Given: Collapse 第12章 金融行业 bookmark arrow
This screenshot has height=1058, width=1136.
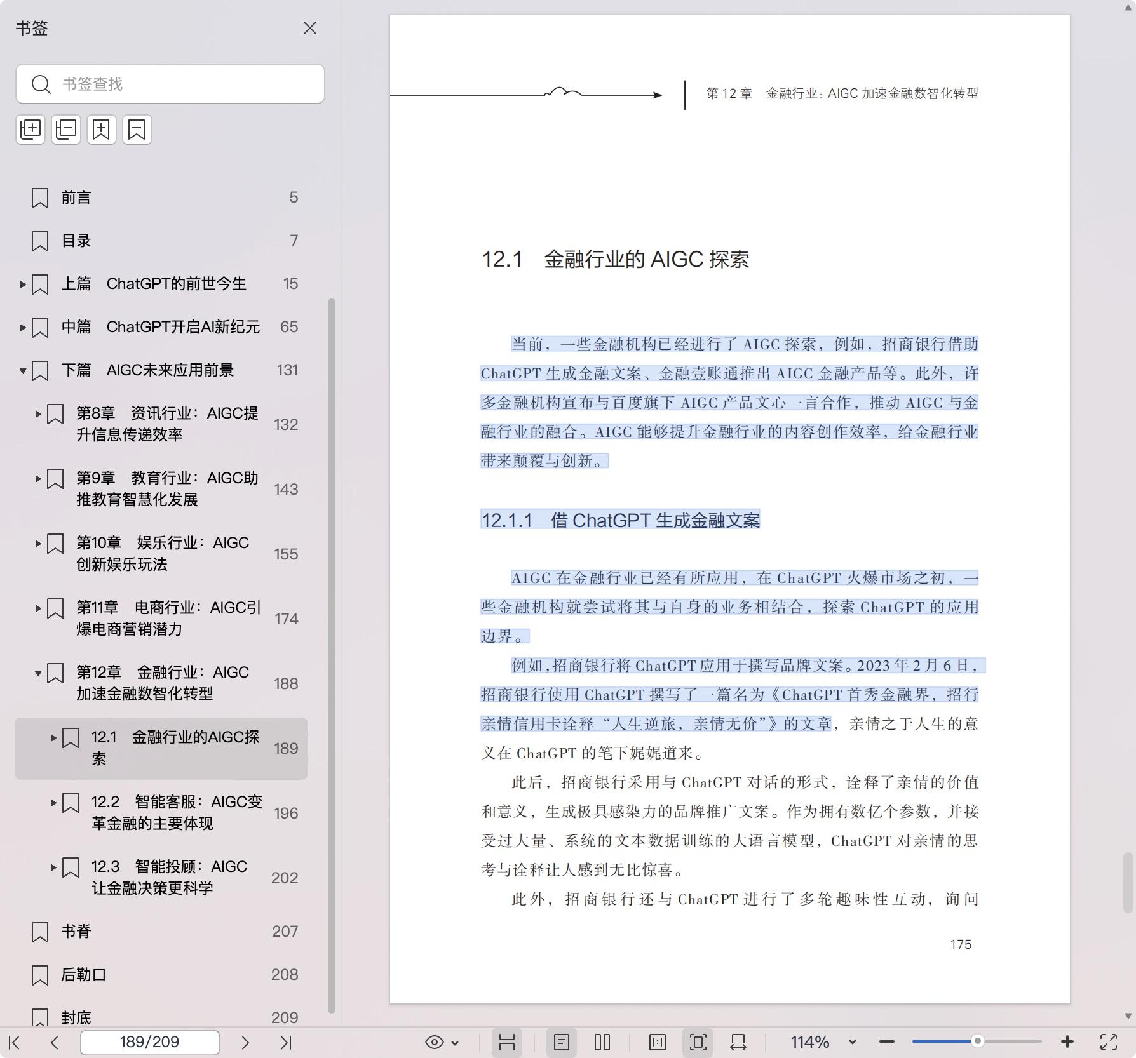Looking at the screenshot, I should 38,673.
